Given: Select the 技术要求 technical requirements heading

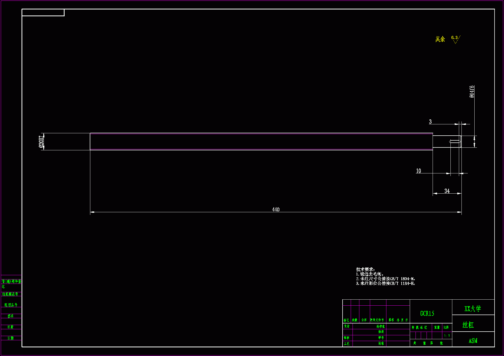Looking at the screenshot, I should point(365,269).
